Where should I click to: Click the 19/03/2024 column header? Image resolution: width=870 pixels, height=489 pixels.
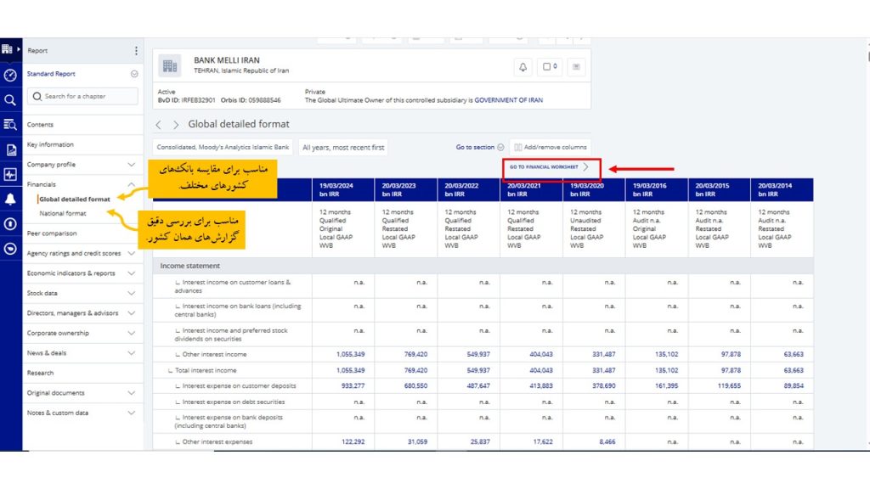pyautogui.click(x=343, y=189)
